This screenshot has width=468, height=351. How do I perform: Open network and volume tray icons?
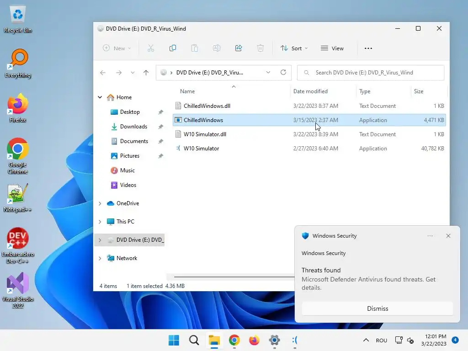click(404, 340)
